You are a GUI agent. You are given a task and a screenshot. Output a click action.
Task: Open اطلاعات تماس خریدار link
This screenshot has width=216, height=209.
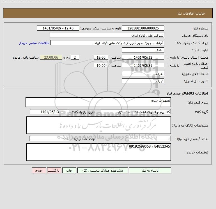34,43
